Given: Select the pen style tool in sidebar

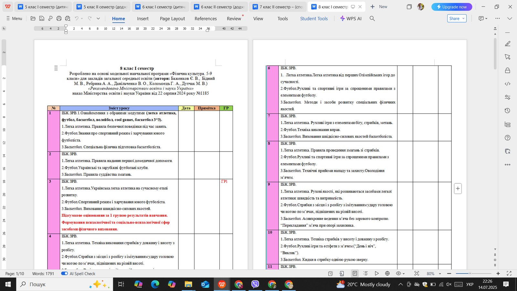Looking at the screenshot, I should [508, 43].
